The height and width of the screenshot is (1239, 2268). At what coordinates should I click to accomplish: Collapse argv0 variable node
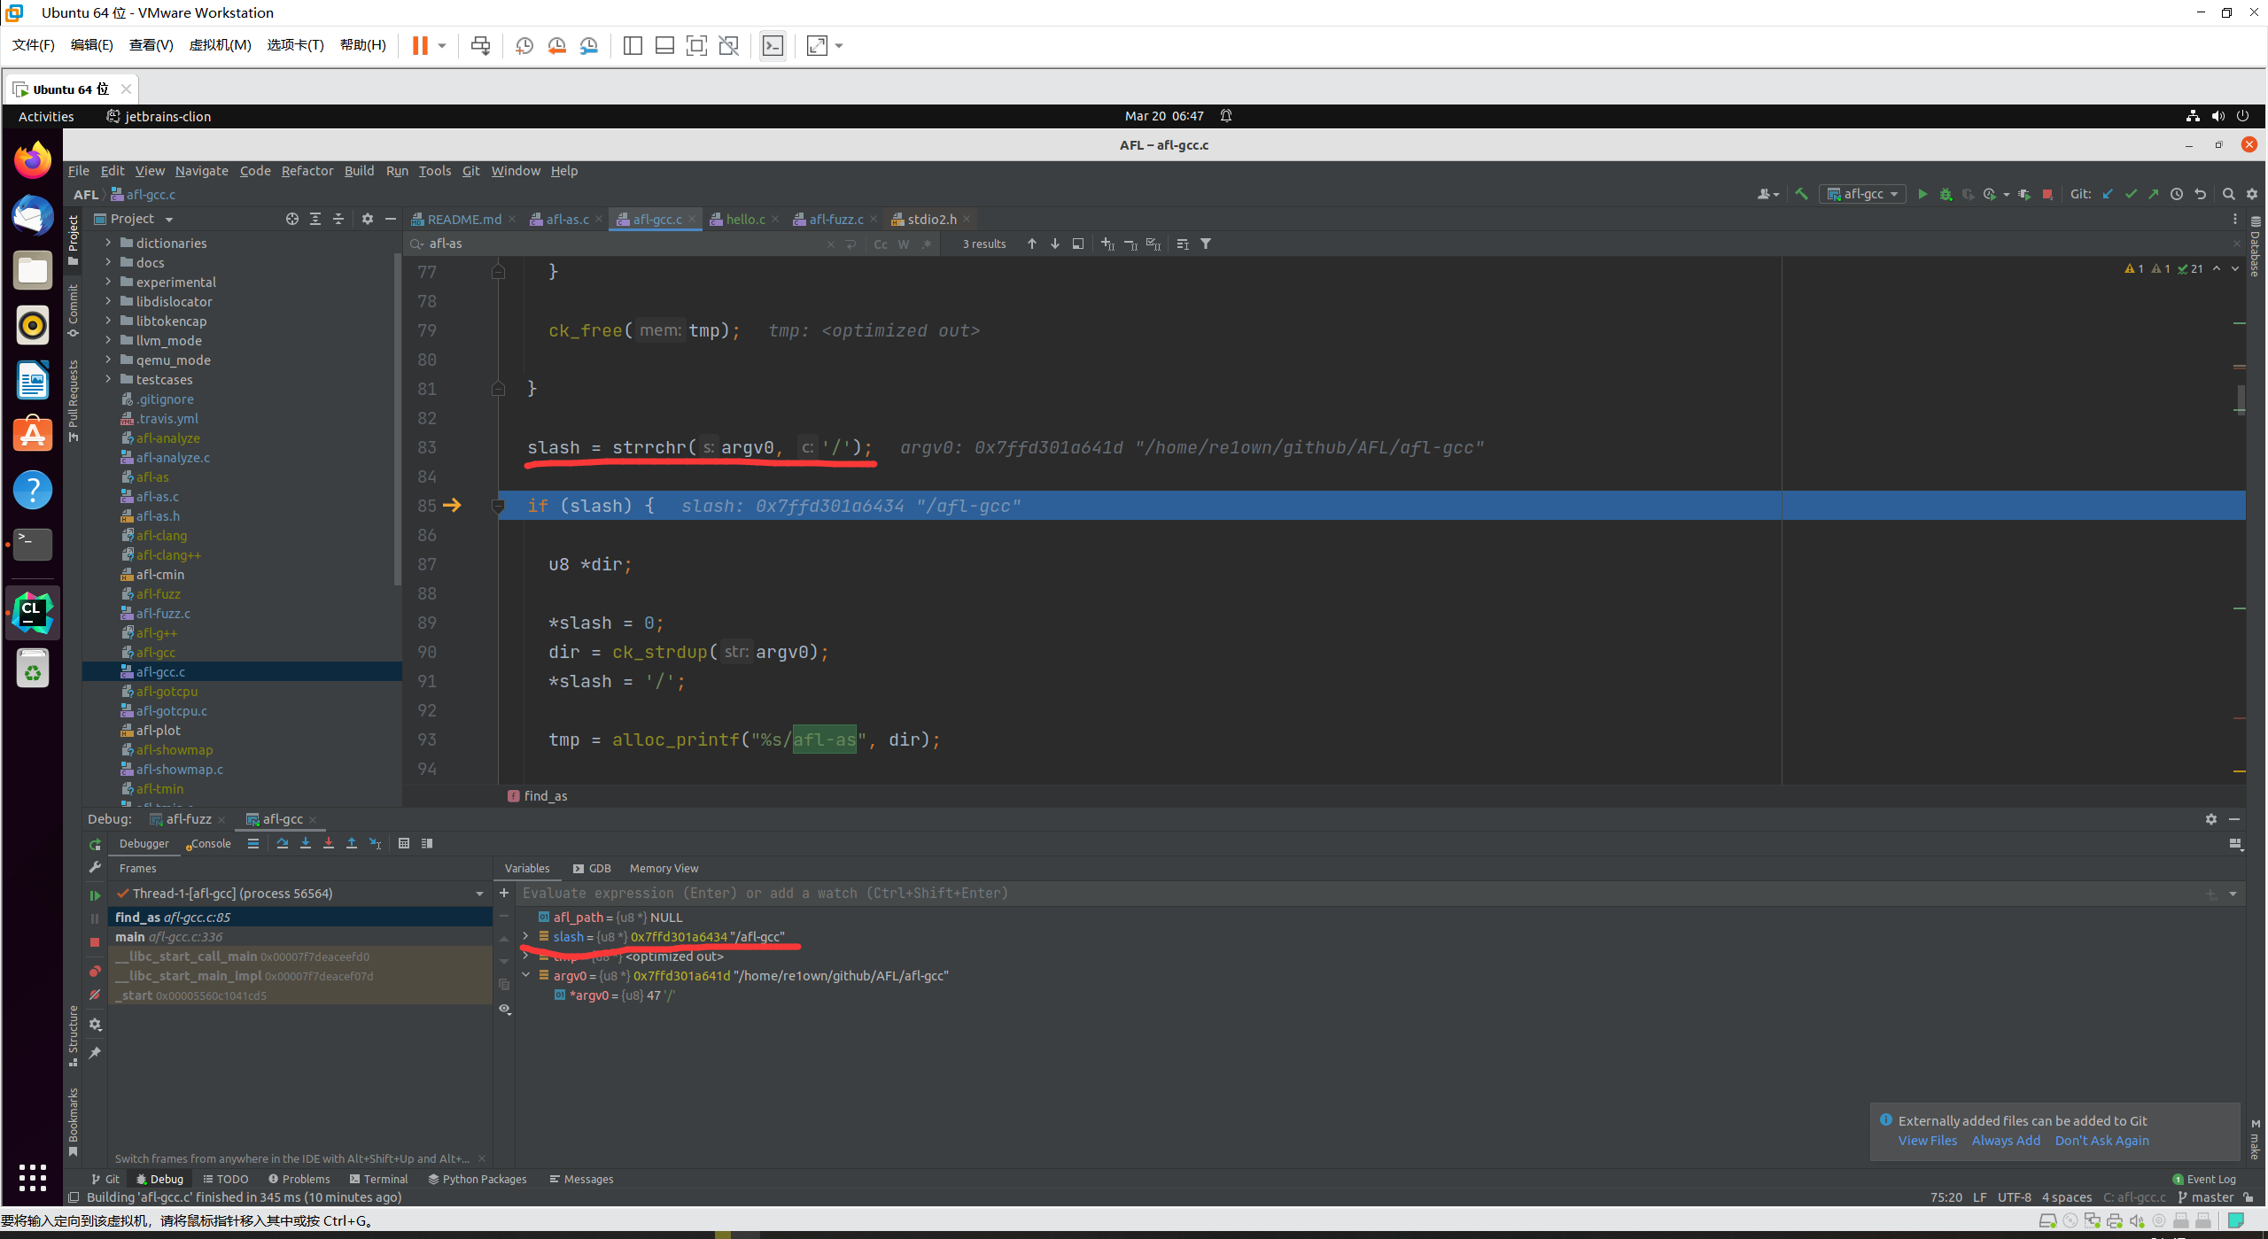pyautogui.click(x=525, y=975)
